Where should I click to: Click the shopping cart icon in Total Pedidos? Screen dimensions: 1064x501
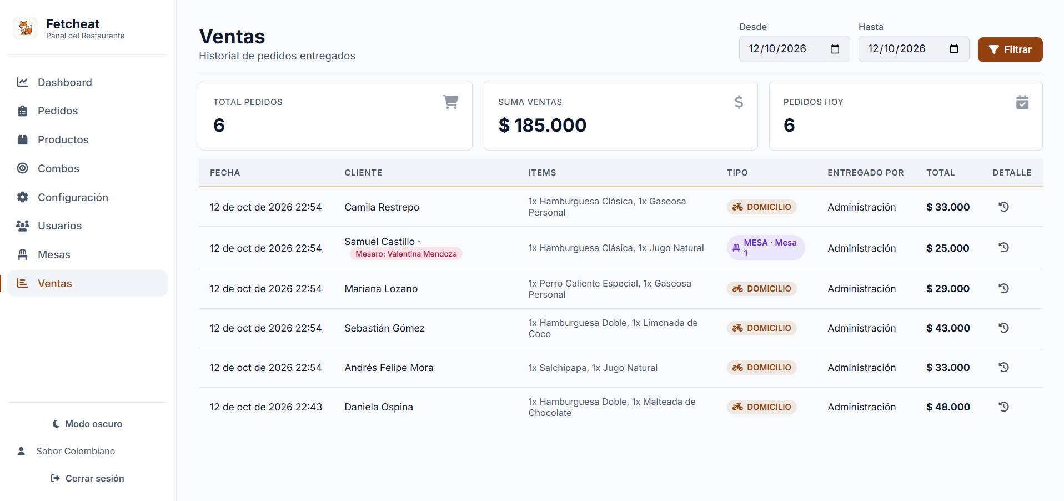click(x=450, y=102)
